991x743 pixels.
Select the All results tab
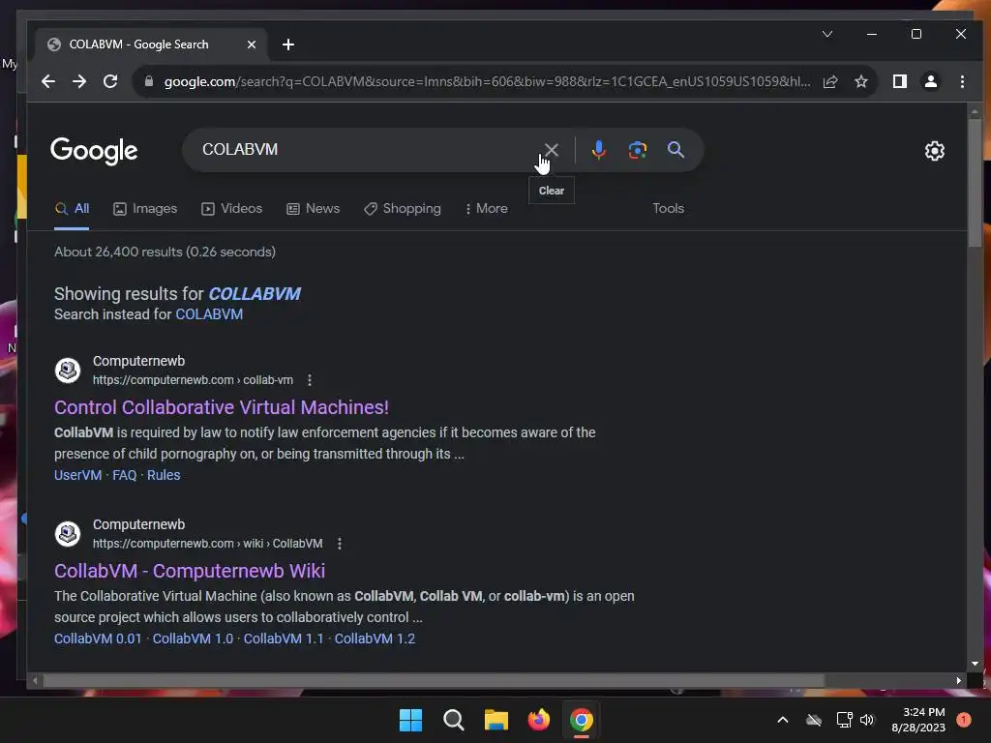pyautogui.click(x=72, y=209)
